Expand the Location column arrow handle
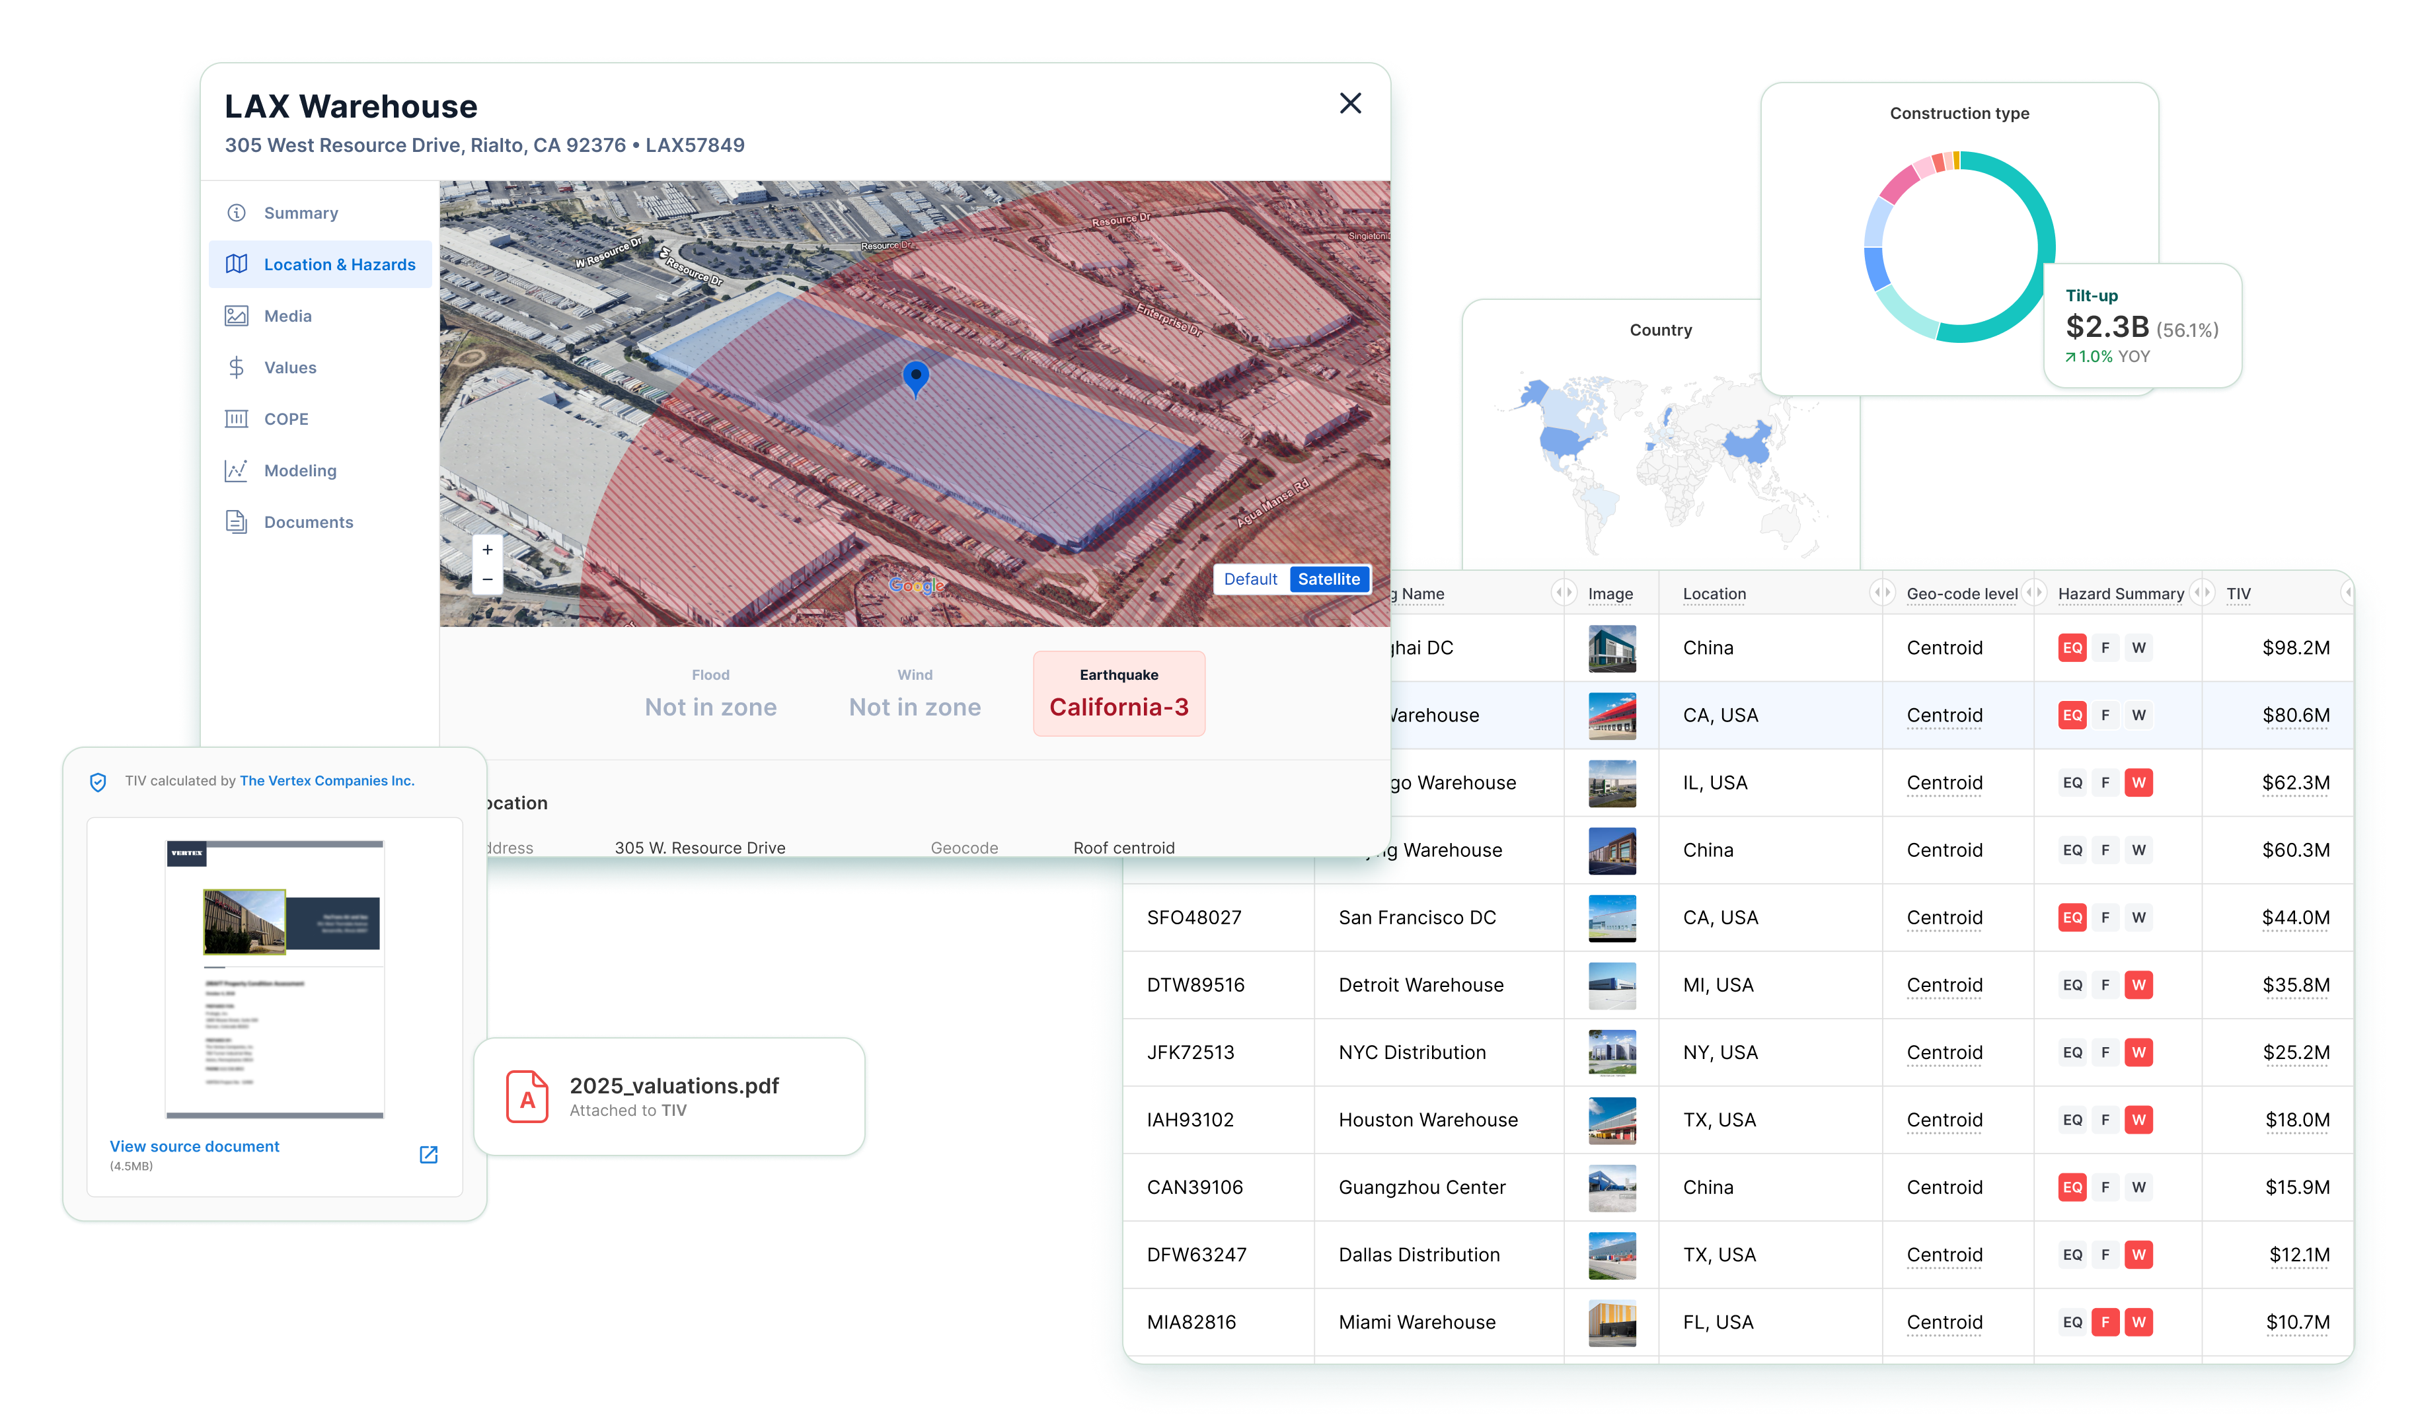 point(1881,593)
